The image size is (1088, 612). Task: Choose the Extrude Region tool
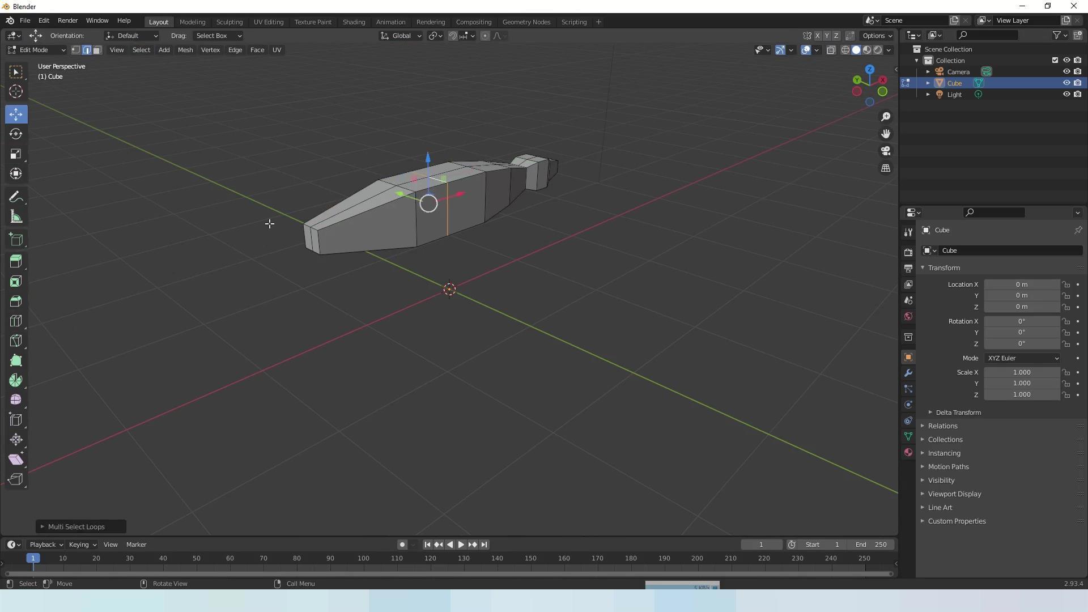16,261
